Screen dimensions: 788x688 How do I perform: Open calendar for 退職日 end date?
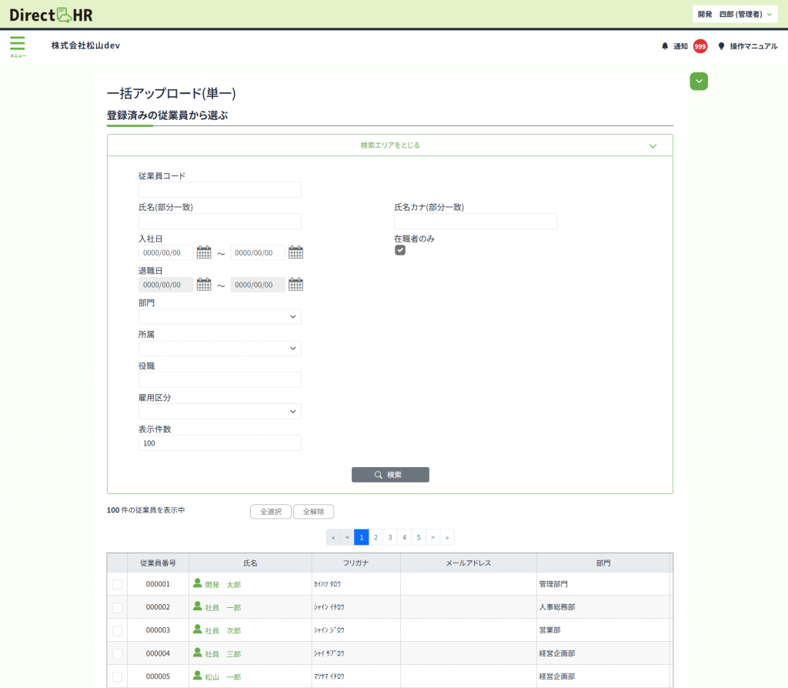(x=295, y=285)
